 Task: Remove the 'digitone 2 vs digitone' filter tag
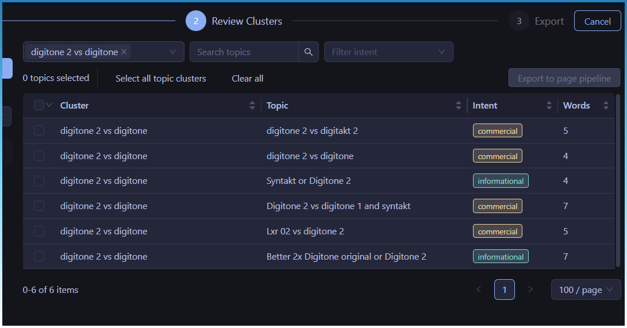coord(124,52)
